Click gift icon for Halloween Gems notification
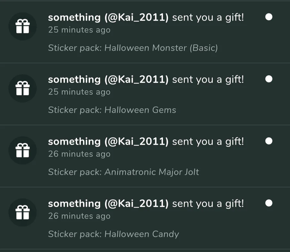The height and width of the screenshot is (252, 290). point(23,88)
